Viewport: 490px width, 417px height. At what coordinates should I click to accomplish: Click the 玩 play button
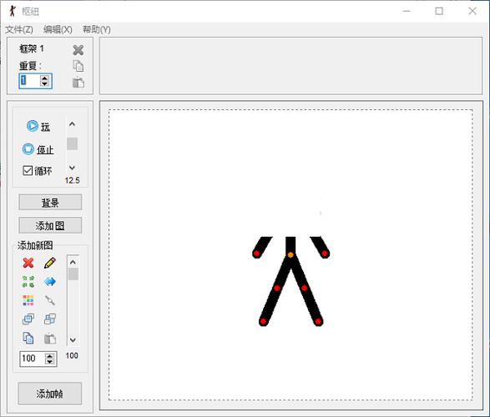coord(38,126)
